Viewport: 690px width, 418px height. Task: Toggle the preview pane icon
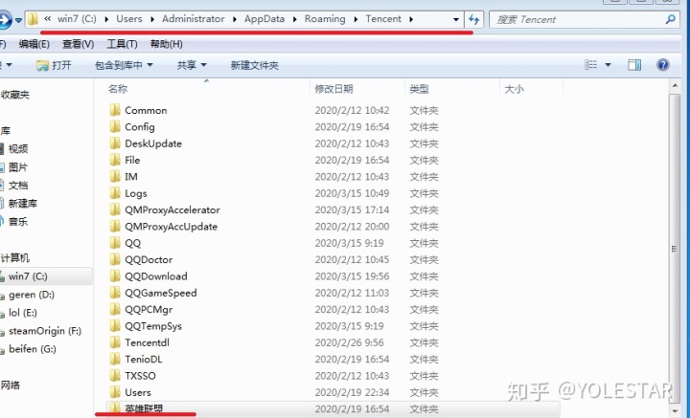634,65
